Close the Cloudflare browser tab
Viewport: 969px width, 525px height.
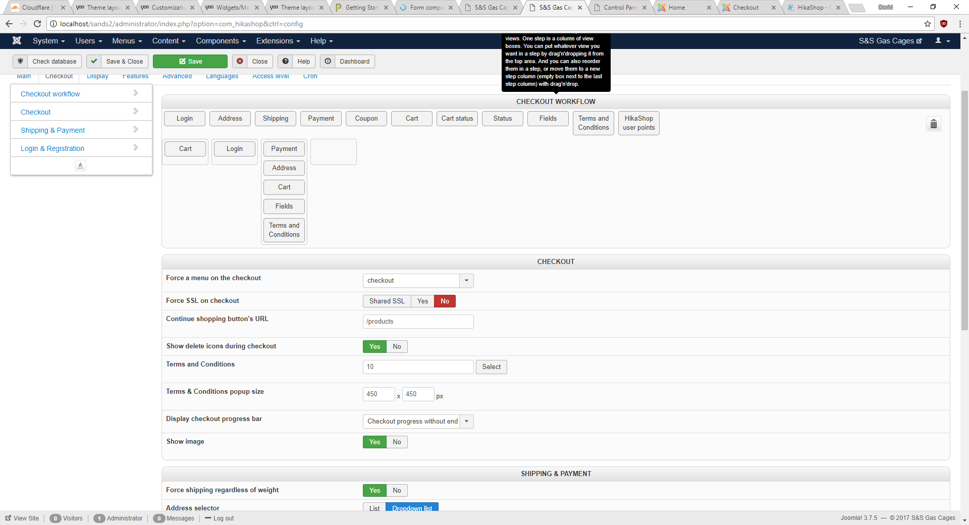(x=63, y=8)
